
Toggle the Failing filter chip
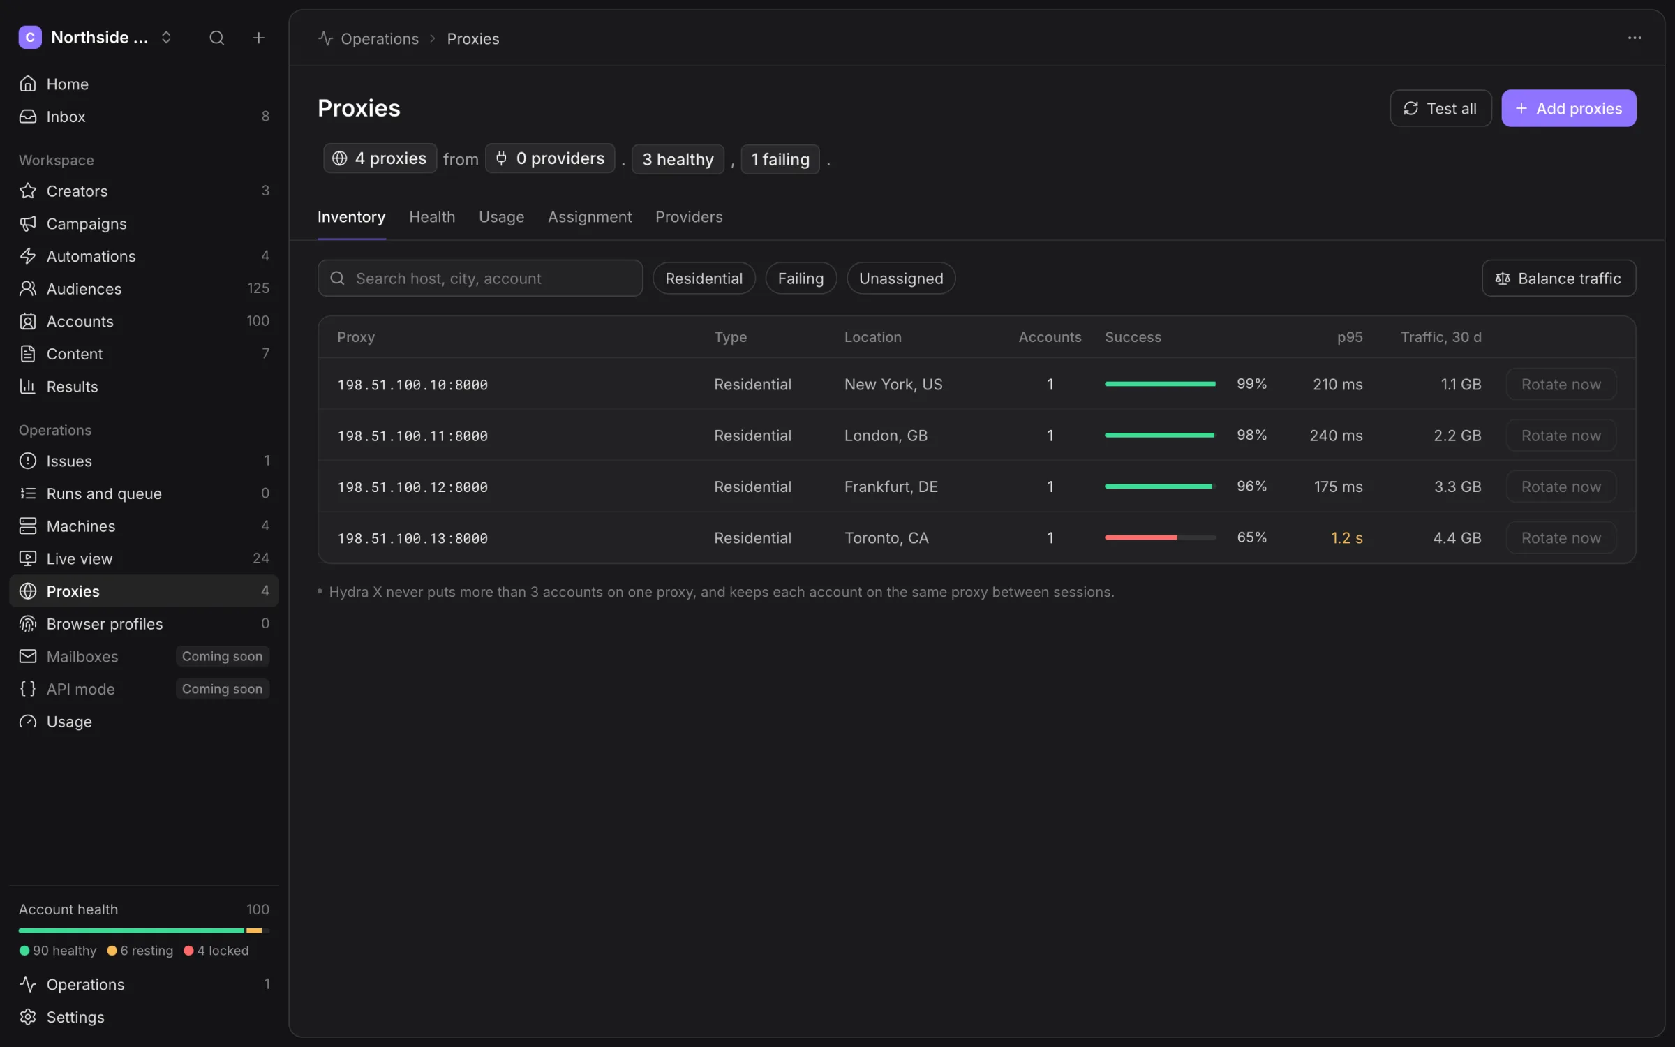point(801,279)
